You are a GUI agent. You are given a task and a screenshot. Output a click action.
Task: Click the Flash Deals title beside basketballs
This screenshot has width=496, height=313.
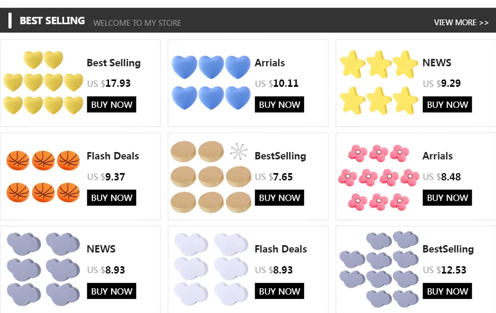pyautogui.click(x=113, y=156)
